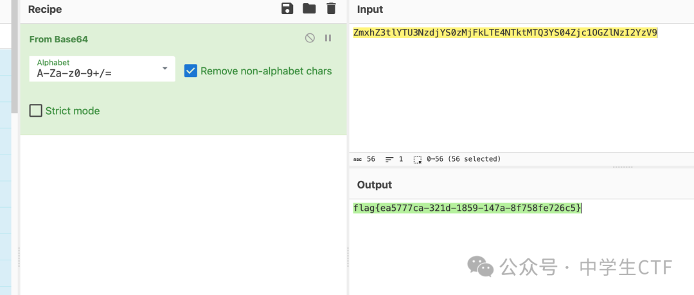Viewport: 694px width, 295px height.
Task: Uncheck Remove non-alphabet chars
Action: pos(191,71)
